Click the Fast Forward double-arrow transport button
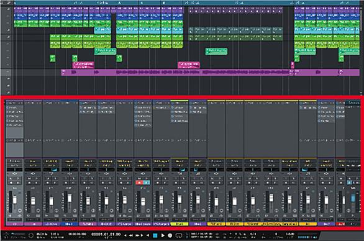Screen dimensions: 364x241 pyautogui.click(x=137, y=235)
